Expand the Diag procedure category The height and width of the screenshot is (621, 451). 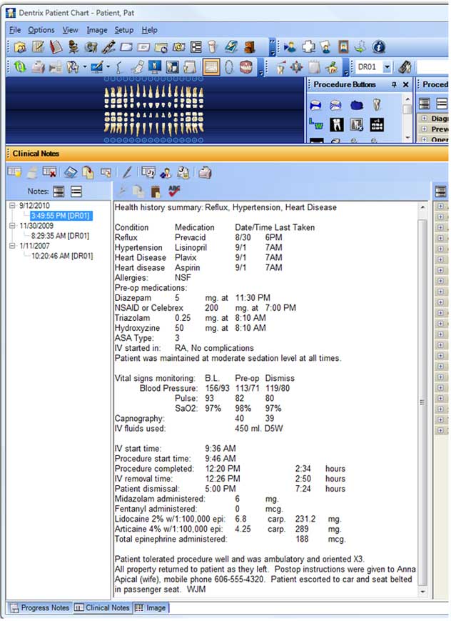pos(424,118)
